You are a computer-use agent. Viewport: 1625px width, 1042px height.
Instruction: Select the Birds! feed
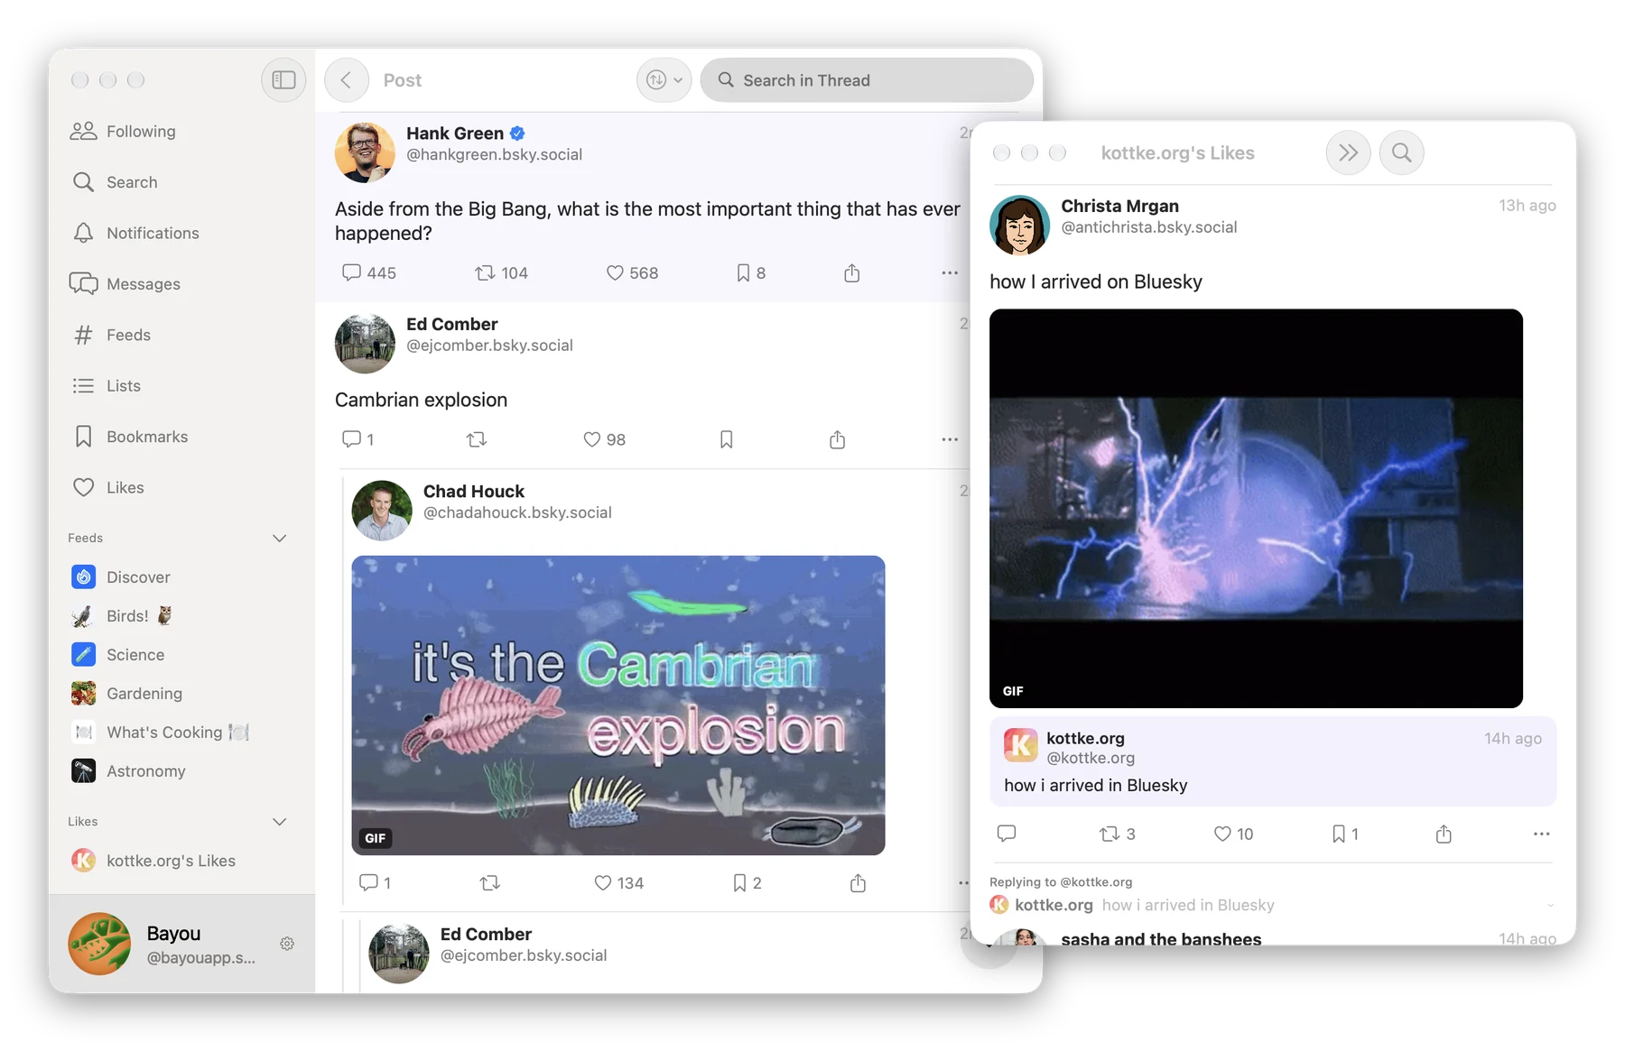coord(121,616)
